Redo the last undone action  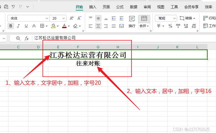20,7
